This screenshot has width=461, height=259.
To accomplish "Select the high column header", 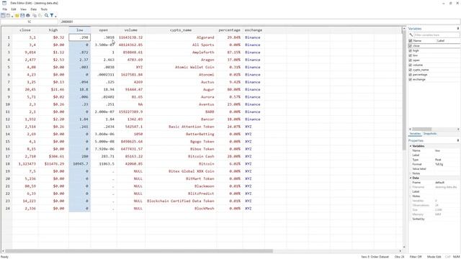I will point(53,30).
